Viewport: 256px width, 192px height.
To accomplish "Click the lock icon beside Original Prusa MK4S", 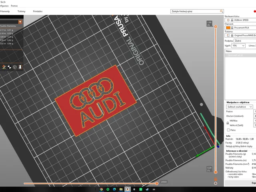I will coord(232,35).
